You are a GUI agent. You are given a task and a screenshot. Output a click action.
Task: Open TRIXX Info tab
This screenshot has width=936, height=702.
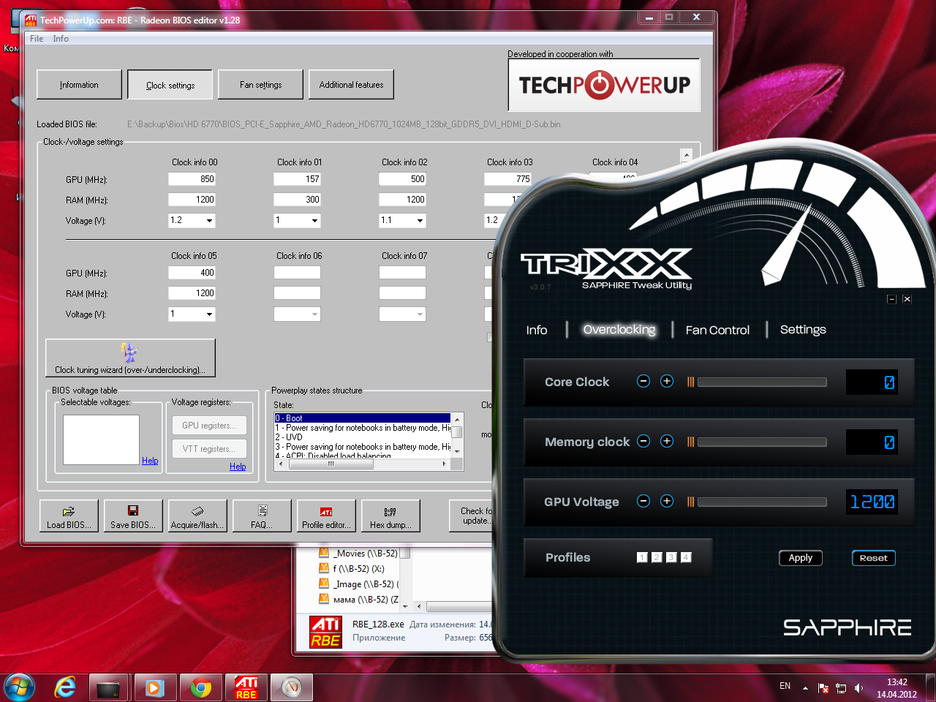pyautogui.click(x=537, y=330)
